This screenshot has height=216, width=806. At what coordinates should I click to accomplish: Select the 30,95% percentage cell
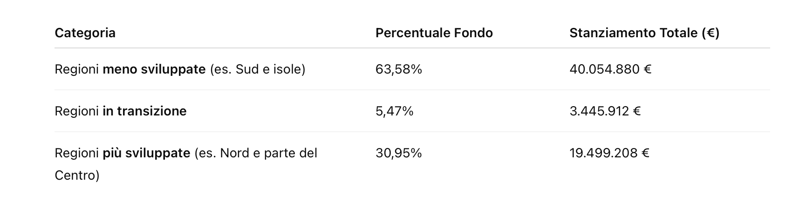(398, 153)
